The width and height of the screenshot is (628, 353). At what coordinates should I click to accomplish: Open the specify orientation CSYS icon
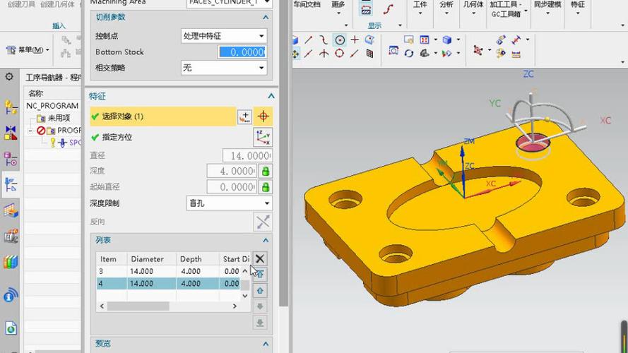coord(263,137)
